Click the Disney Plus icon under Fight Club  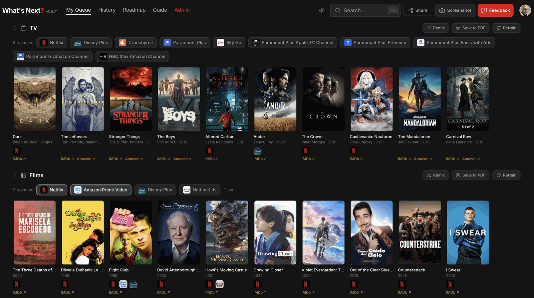click(x=133, y=284)
